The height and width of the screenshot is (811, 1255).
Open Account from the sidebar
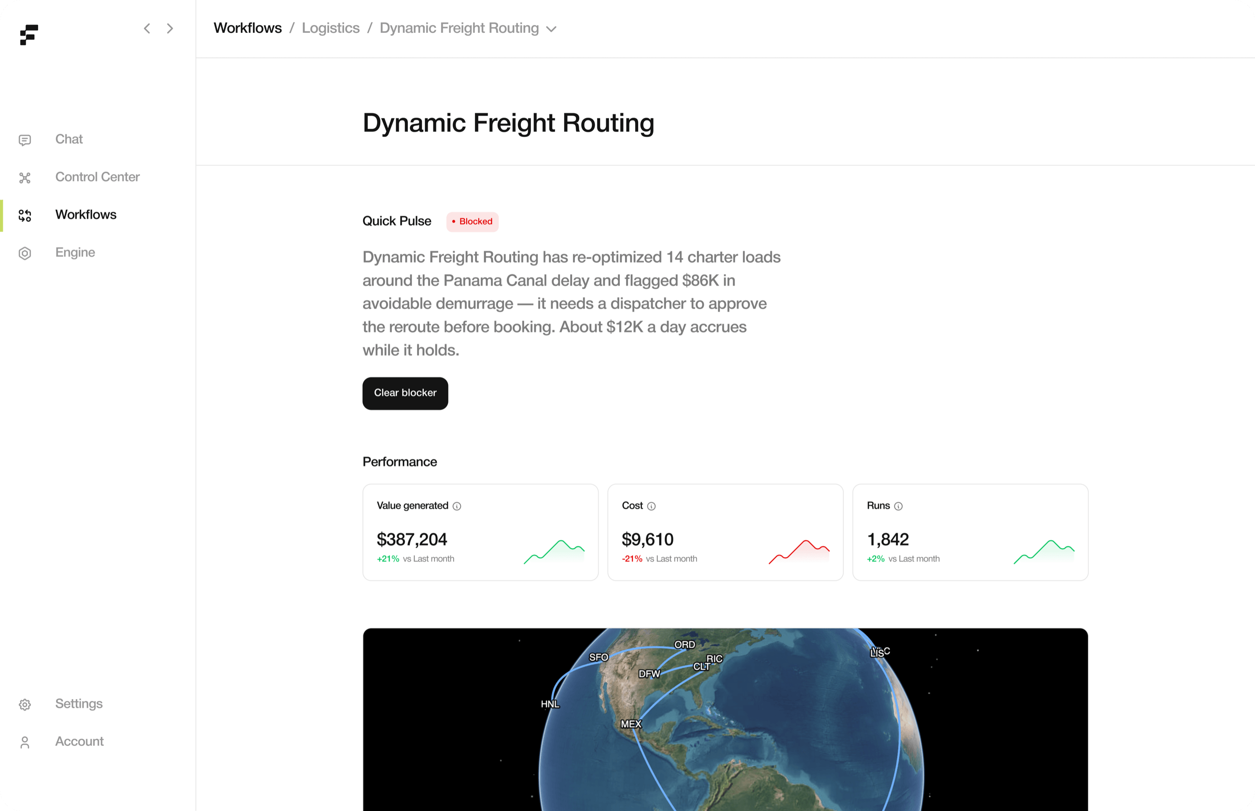pos(80,741)
